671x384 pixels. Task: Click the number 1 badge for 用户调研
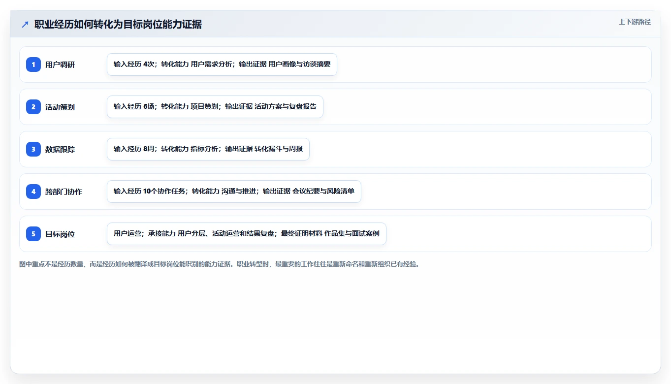tap(33, 64)
